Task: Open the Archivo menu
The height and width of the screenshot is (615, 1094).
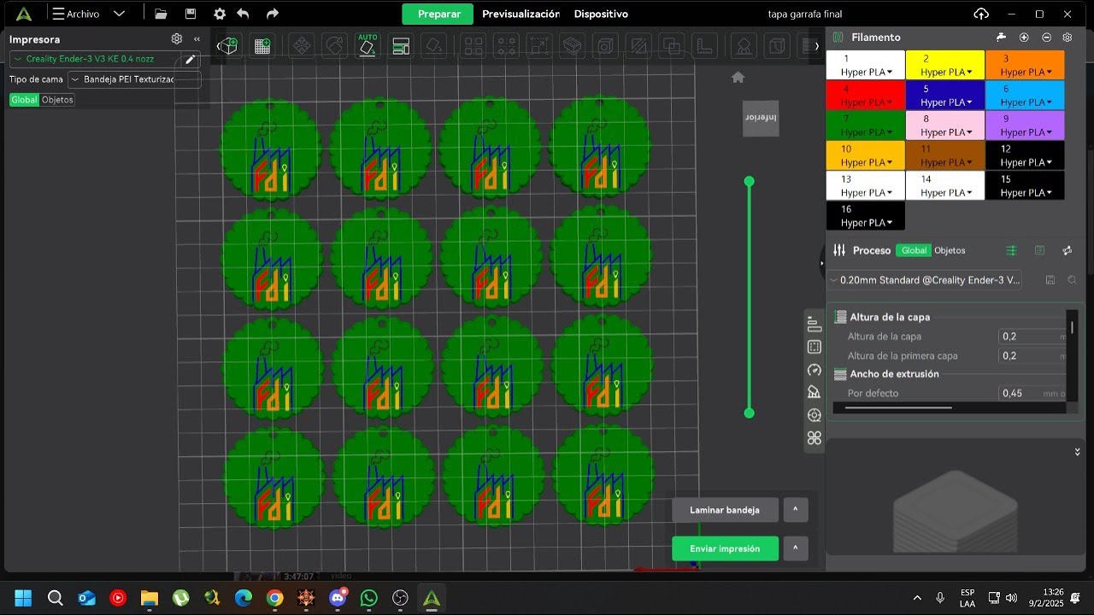Action: click(x=75, y=14)
